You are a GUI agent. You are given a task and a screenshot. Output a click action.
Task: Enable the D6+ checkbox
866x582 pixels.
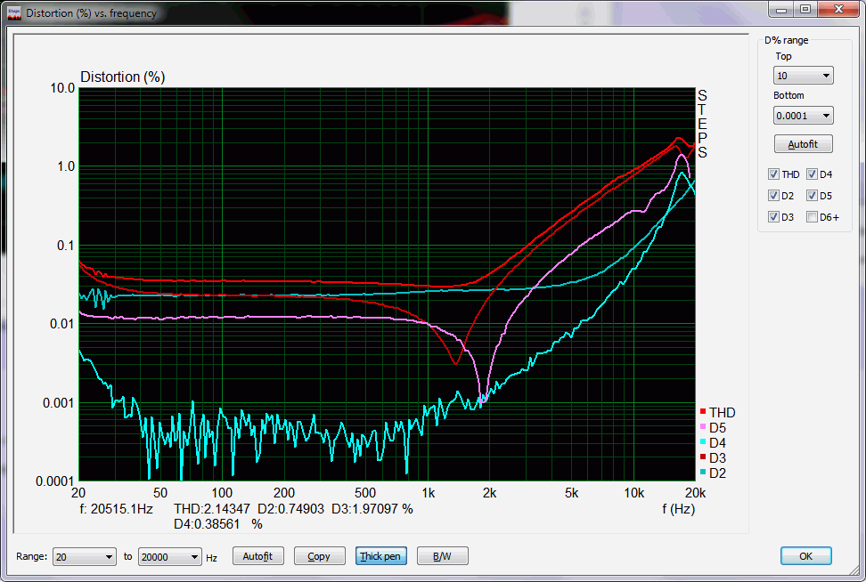coord(813,216)
